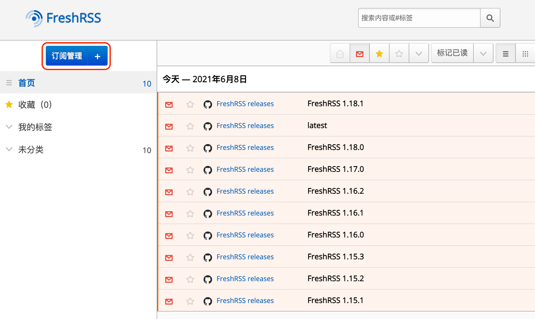Star the FreshRSS 1.18.1 entry
Screen dimensions: 535x319
pos(190,104)
